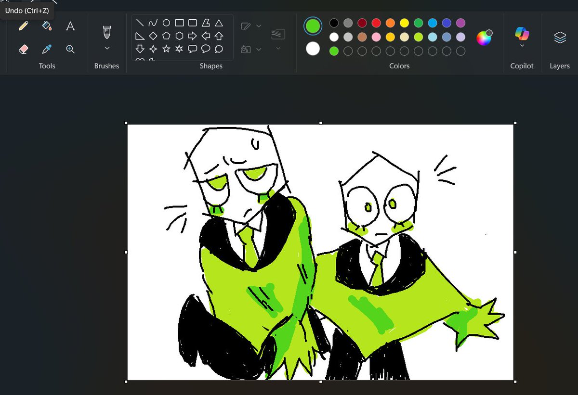Pick the dark red palette color

pyautogui.click(x=362, y=23)
